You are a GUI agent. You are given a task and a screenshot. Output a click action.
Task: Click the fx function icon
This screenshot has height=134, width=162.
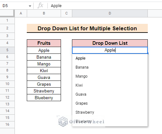coord(40,5)
